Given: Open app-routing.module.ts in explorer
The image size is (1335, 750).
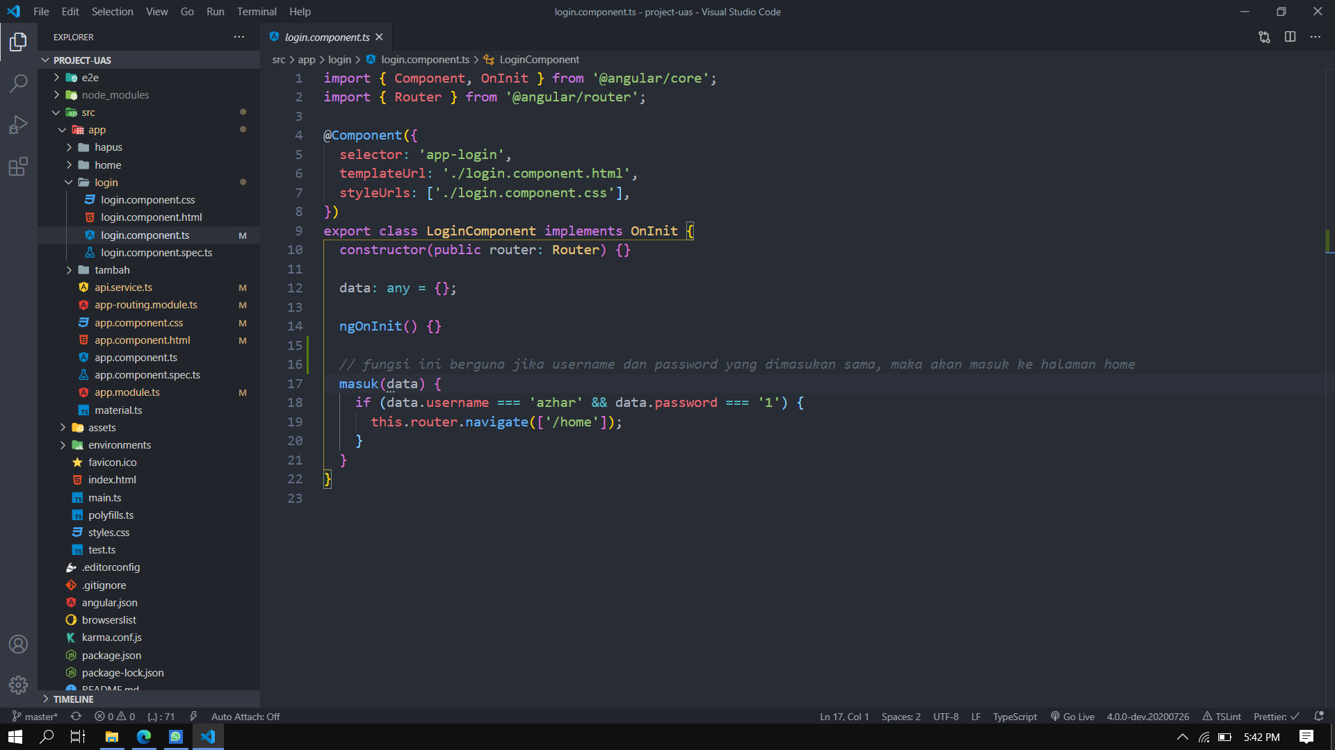Looking at the screenshot, I should [x=146, y=305].
